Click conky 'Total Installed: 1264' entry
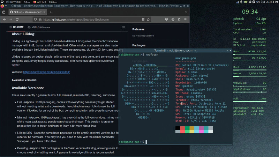279x157 pixels. click(x=250, y=29)
